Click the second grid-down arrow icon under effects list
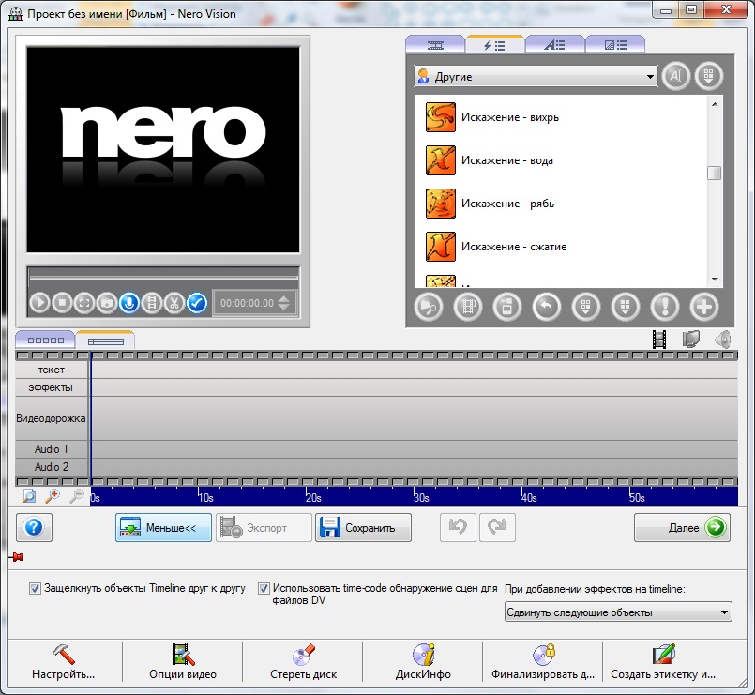Screen dimensions: 755x695 pyautogui.click(x=626, y=307)
